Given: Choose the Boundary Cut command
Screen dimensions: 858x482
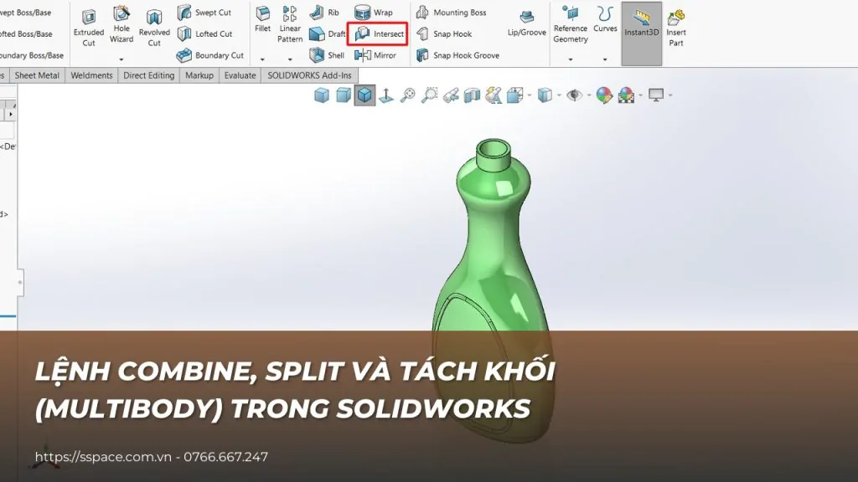Looking at the screenshot, I should [210, 55].
